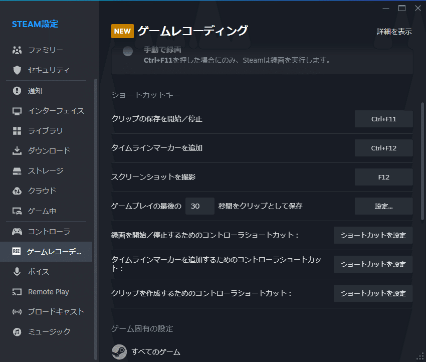
Task: Click the ブロードキャスト broadcast icon
Action: tap(17, 312)
